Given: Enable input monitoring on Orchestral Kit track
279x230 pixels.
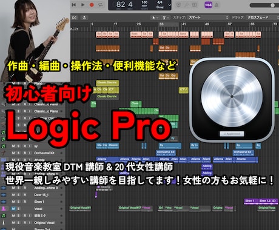Looking at the screenshot, I should 30,153.
